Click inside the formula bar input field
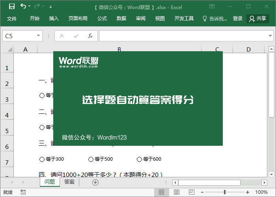 pos(181,36)
